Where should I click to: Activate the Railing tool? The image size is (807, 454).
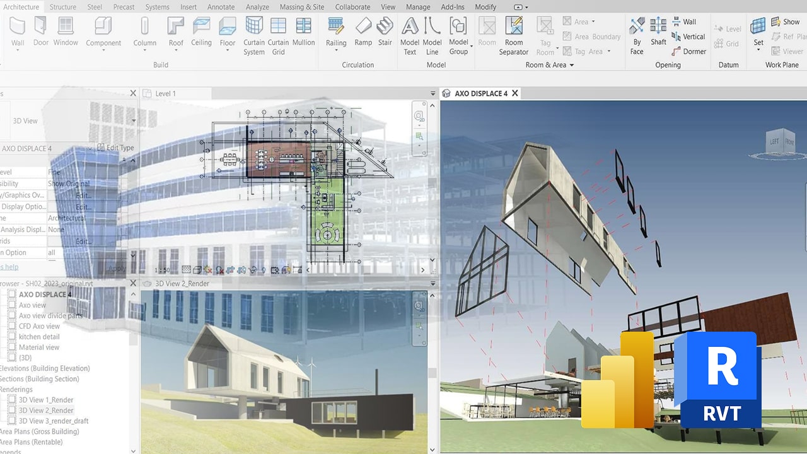[x=336, y=32]
